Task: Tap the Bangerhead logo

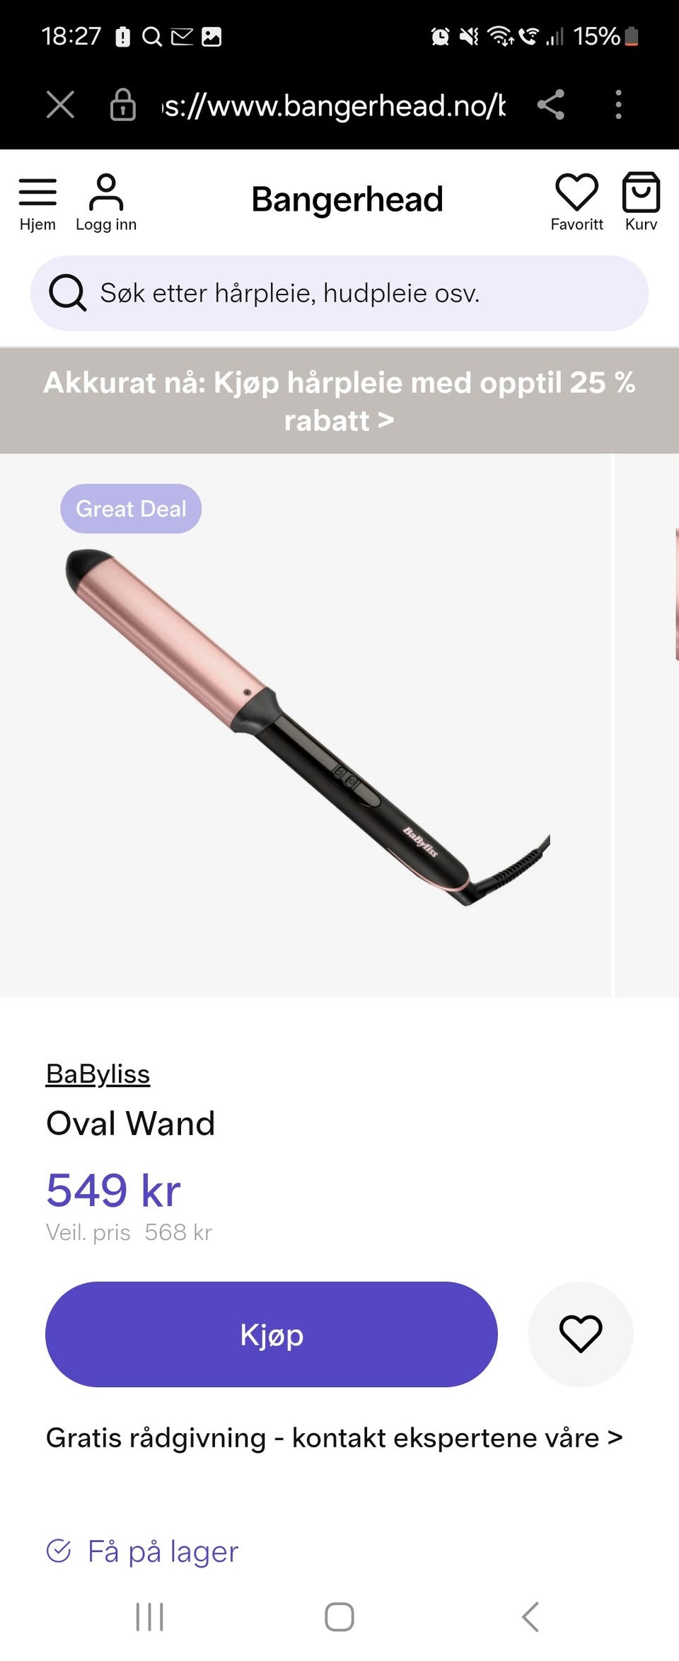Action: point(347,200)
